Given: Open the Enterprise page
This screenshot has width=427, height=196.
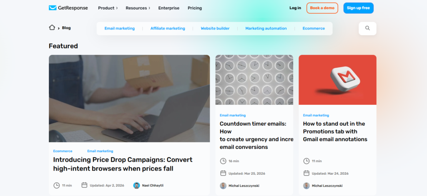Looking at the screenshot, I should [x=169, y=8].
